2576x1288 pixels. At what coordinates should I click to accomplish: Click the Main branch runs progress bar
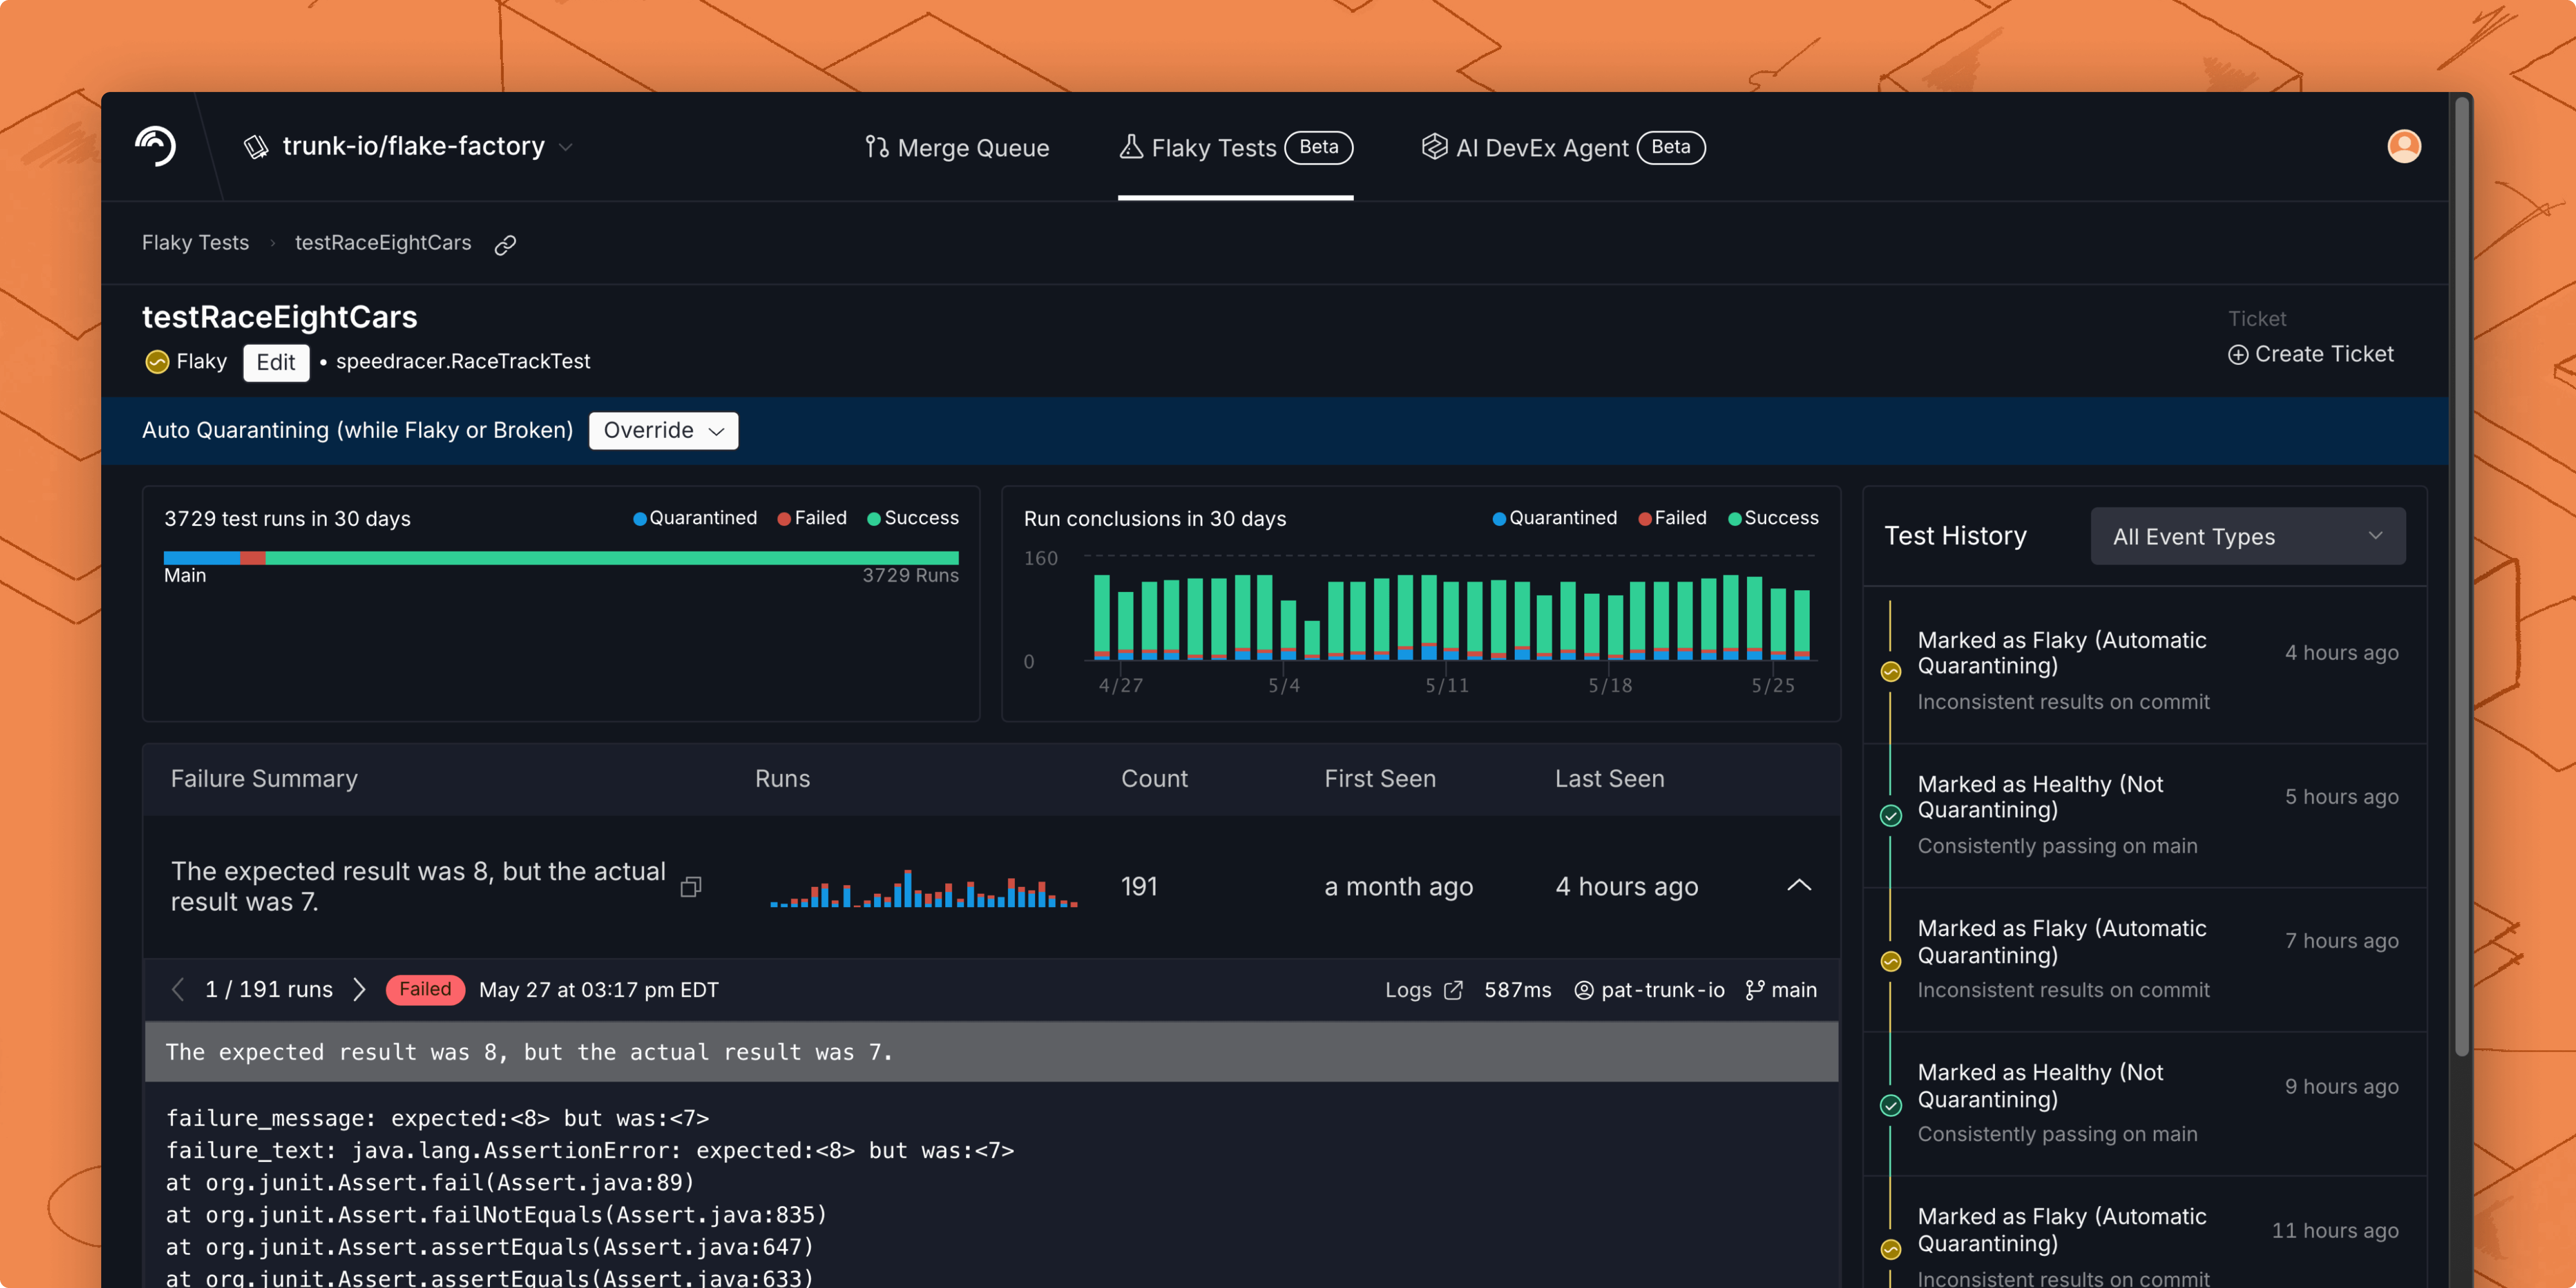[x=561, y=558]
